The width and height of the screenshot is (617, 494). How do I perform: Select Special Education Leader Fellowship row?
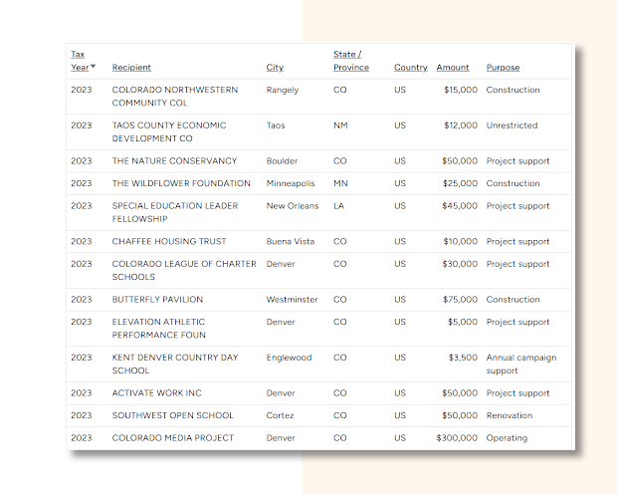[x=318, y=212]
